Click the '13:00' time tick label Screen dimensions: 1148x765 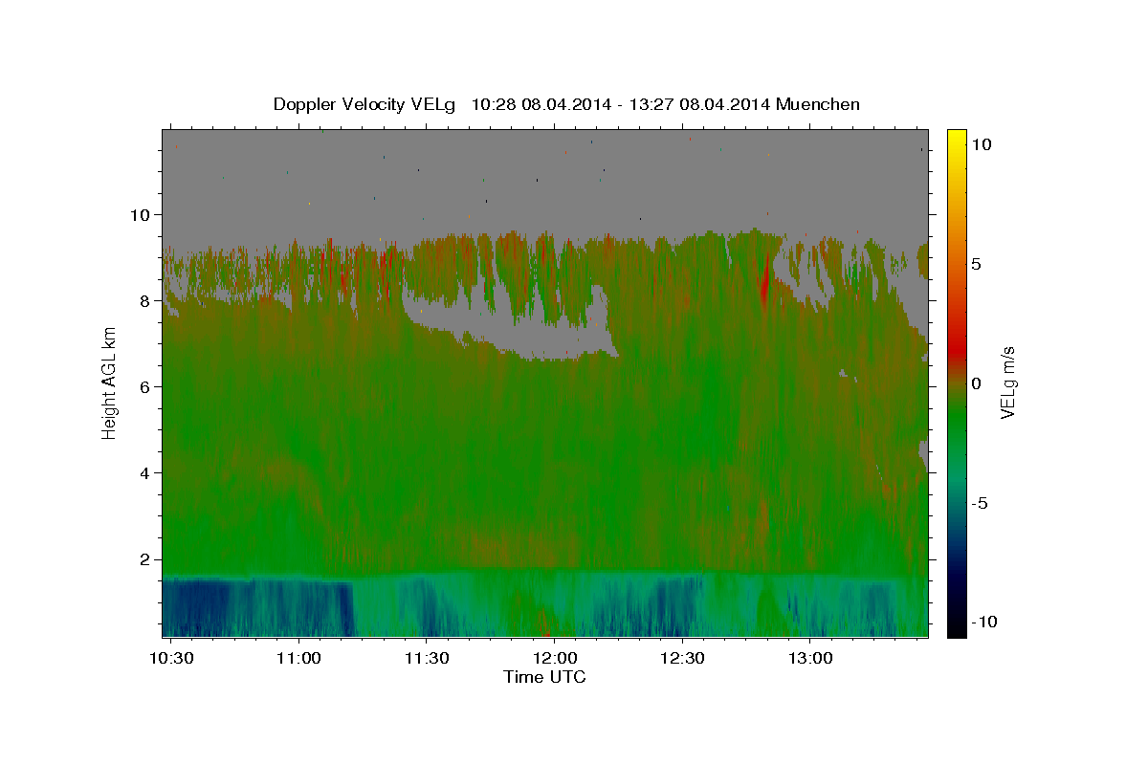[x=809, y=659]
